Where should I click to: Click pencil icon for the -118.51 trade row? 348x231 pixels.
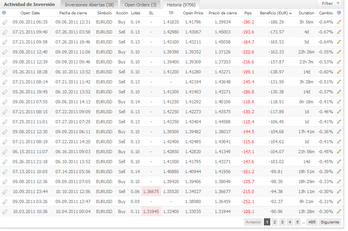[x=339, y=102]
